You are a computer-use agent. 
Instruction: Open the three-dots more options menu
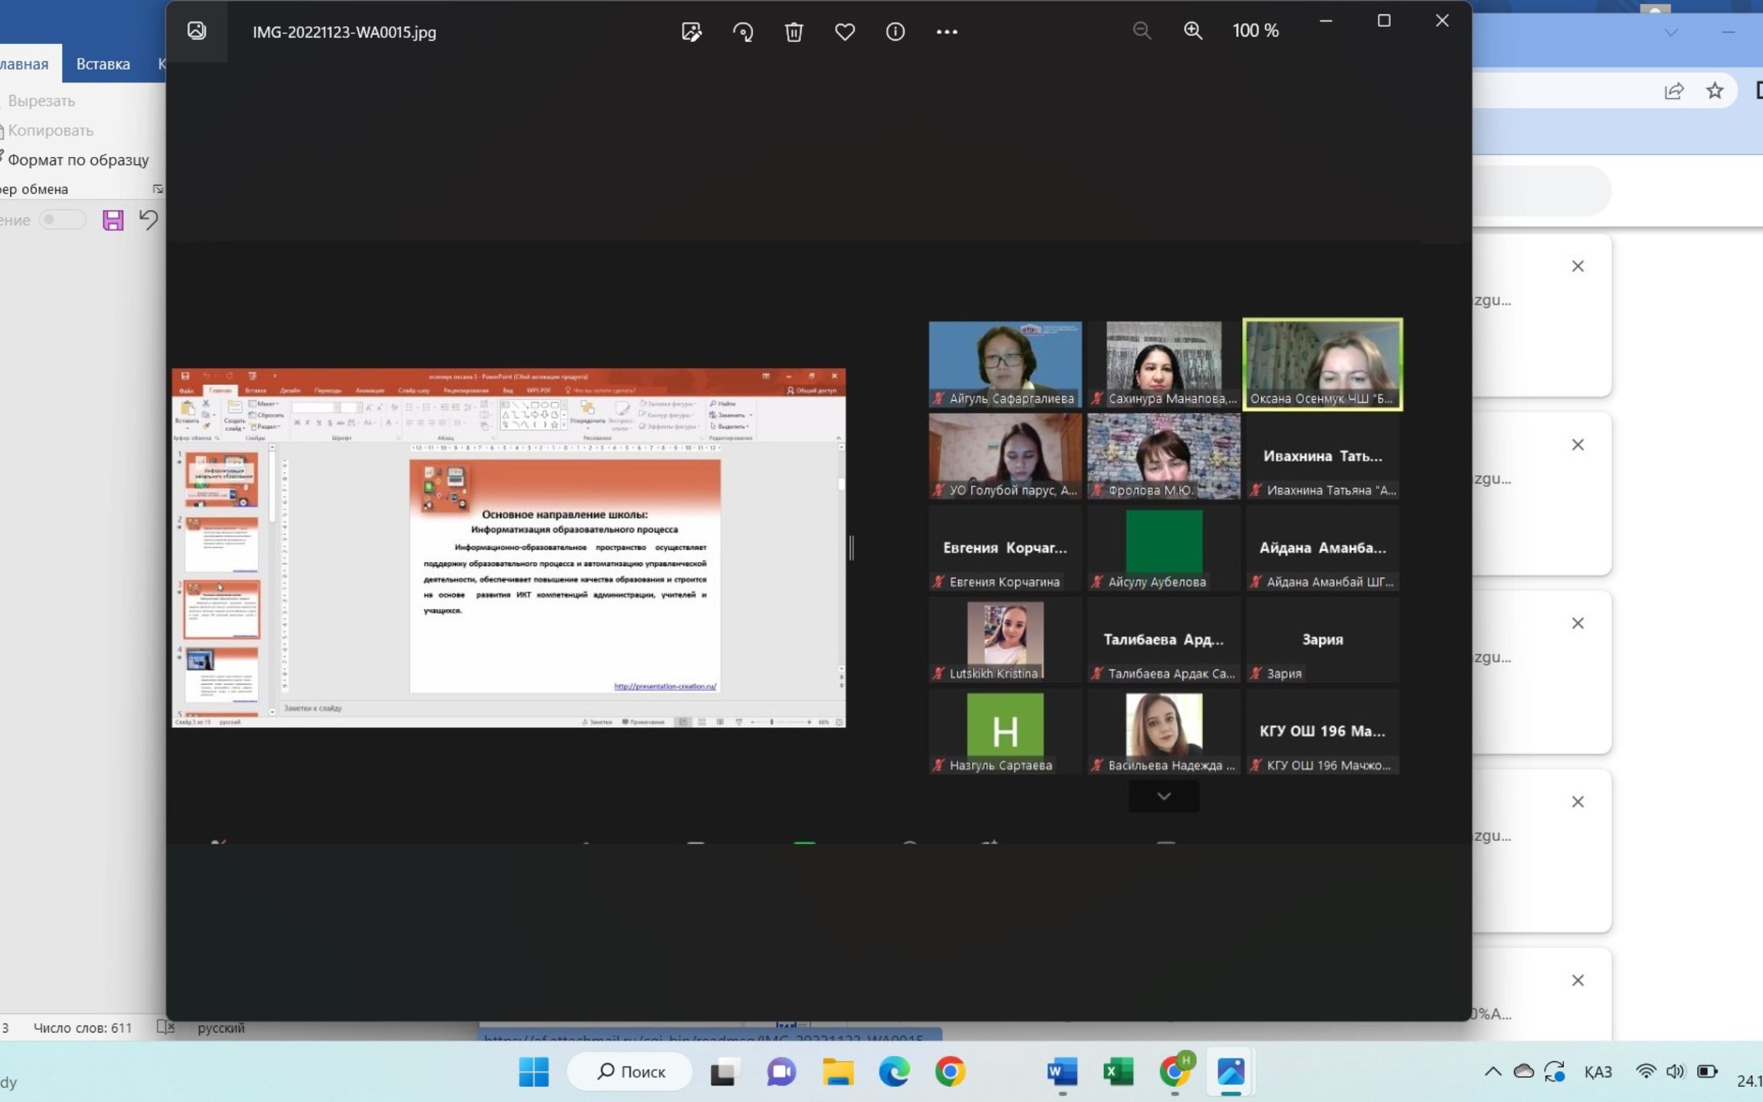946,32
